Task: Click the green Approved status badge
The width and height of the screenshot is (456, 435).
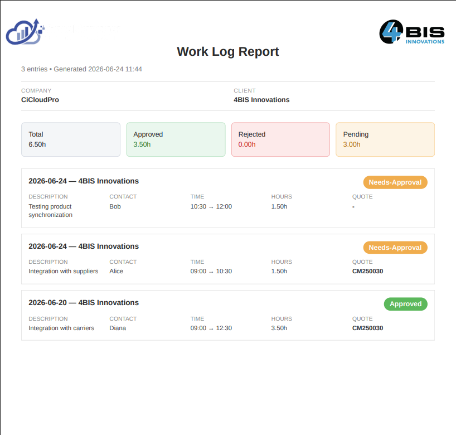Action: click(406, 304)
